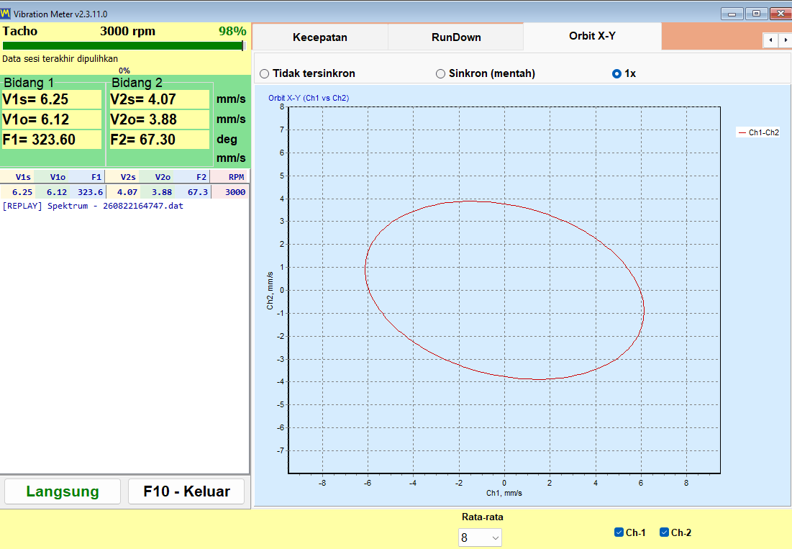Click the Orbit X-Y (Ch1 vs Ch2) chart title
Screen dimensions: 792x549
[309, 98]
